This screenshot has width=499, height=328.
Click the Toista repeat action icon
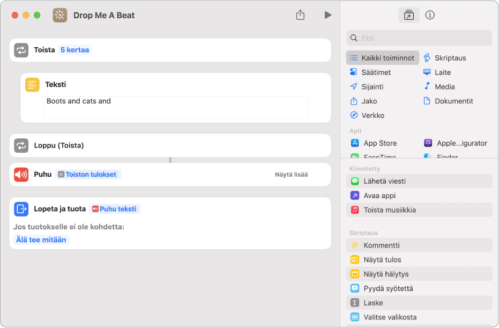(x=21, y=50)
